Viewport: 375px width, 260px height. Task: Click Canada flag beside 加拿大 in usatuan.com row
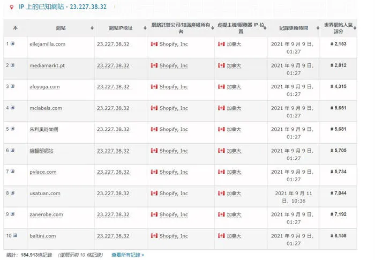(221, 193)
